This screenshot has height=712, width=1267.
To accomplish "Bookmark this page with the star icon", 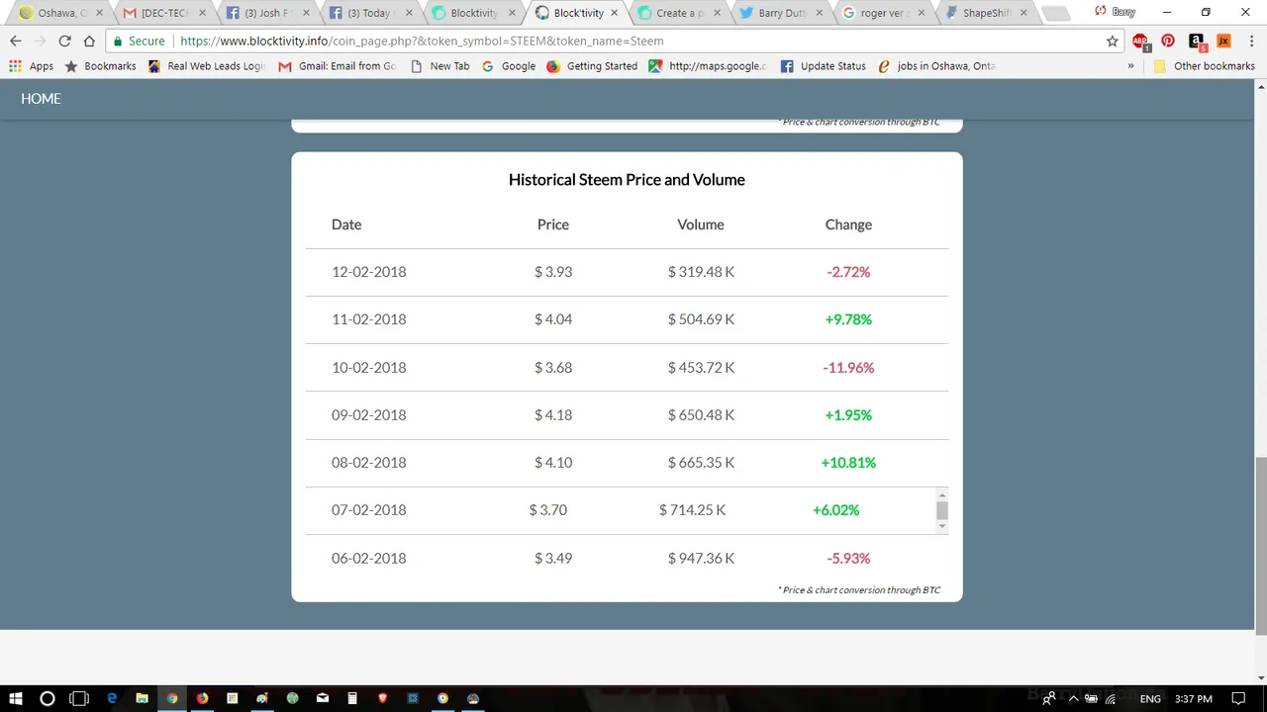I will [x=1112, y=41].
